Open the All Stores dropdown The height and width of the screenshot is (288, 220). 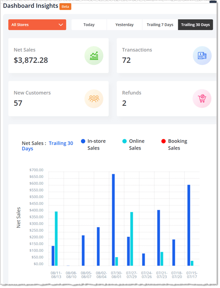[x=37, y=25]
